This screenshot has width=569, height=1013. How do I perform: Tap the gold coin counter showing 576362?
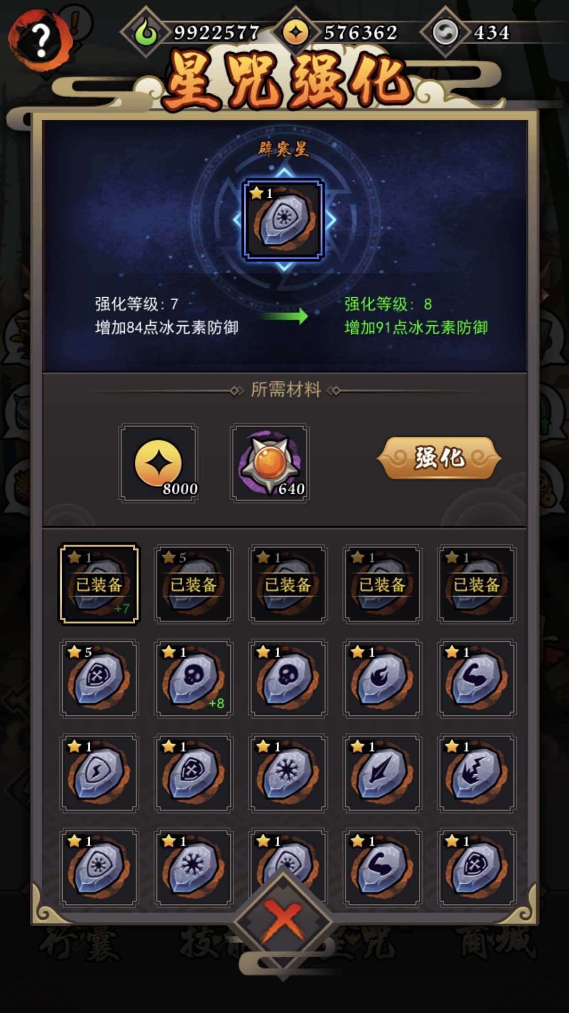(341, 32)
